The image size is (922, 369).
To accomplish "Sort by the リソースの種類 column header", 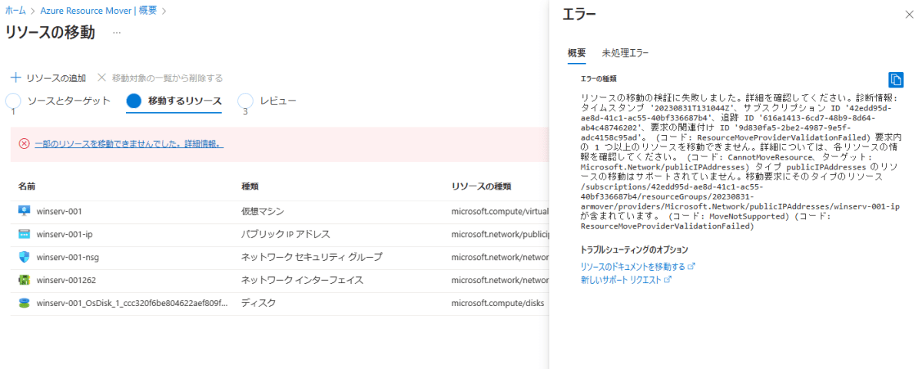I will point(481,186).
